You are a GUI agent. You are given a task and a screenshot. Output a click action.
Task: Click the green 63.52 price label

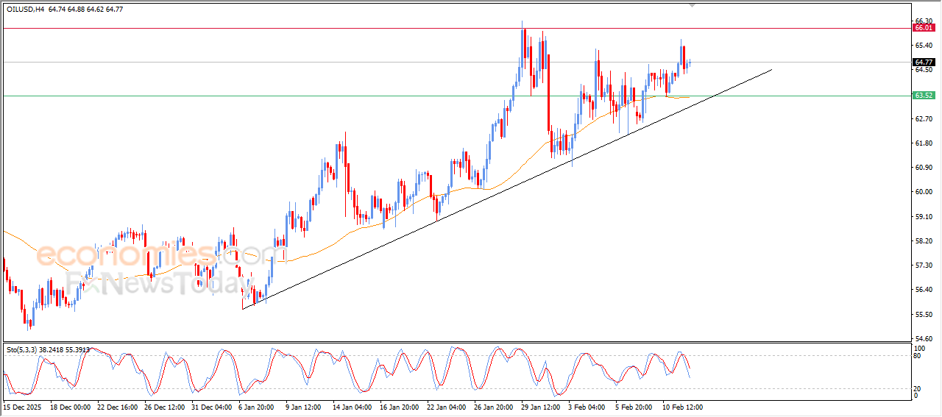click(x=923, y=96)
